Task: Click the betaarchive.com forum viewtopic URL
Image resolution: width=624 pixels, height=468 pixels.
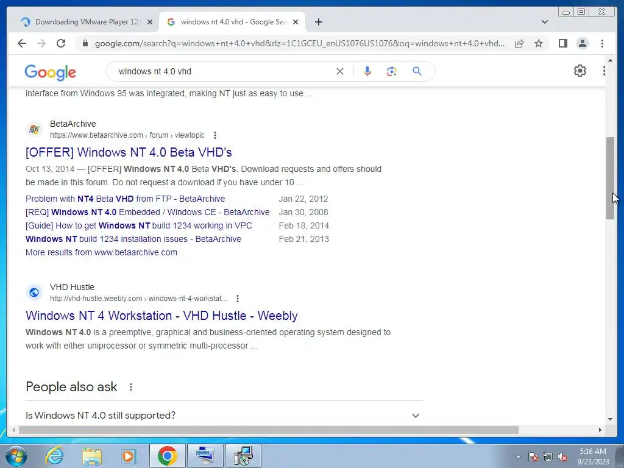Action: (127, 135)
